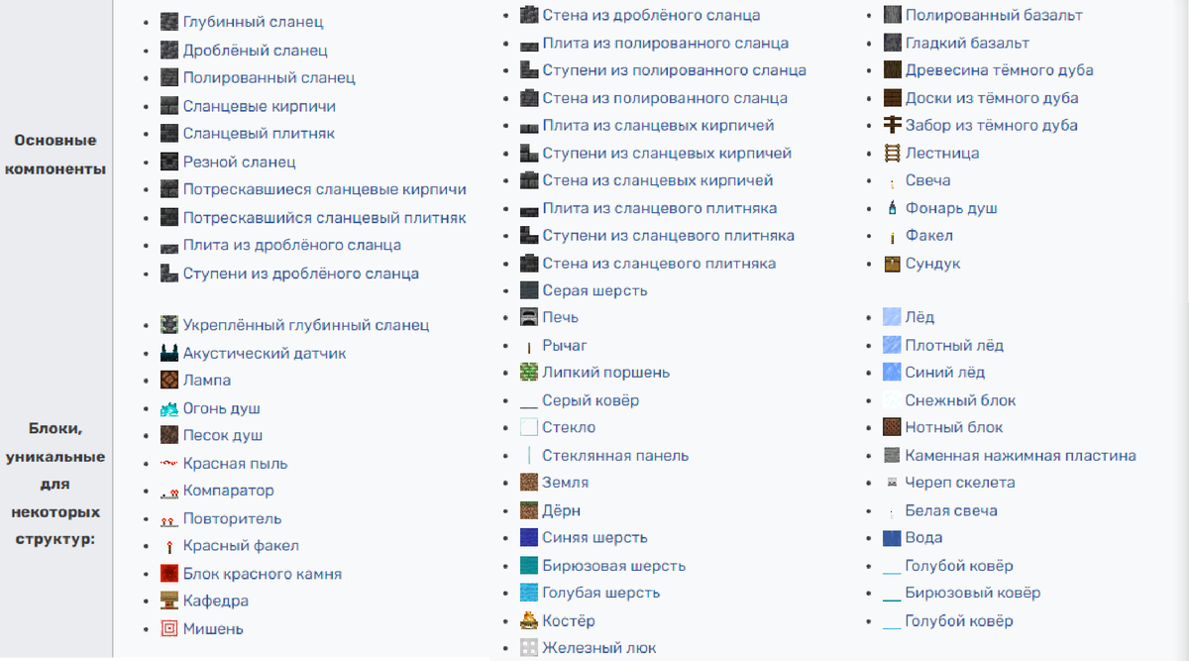This screenshot has height=661, width=1189.
Task: Select the Акустический датчик sensor icon
Action: [x=168, y=353]
